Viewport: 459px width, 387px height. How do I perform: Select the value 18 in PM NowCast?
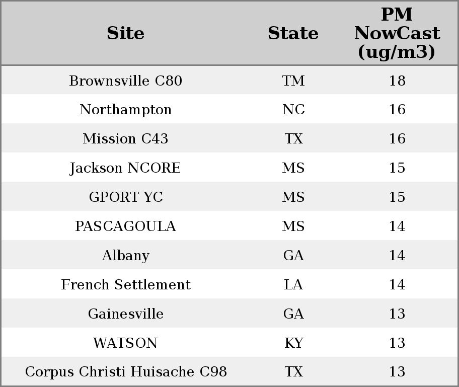(x=397, y=81)
